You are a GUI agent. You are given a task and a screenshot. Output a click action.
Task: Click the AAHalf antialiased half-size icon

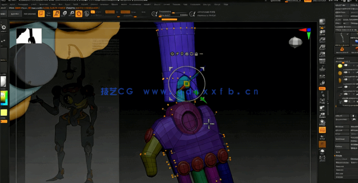[322, 54]
